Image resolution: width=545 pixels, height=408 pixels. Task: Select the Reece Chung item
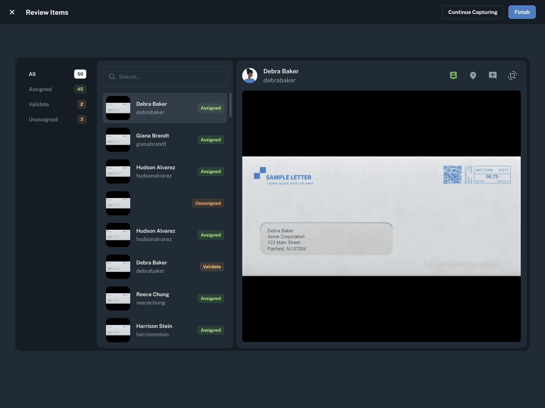tap(165, 298)
